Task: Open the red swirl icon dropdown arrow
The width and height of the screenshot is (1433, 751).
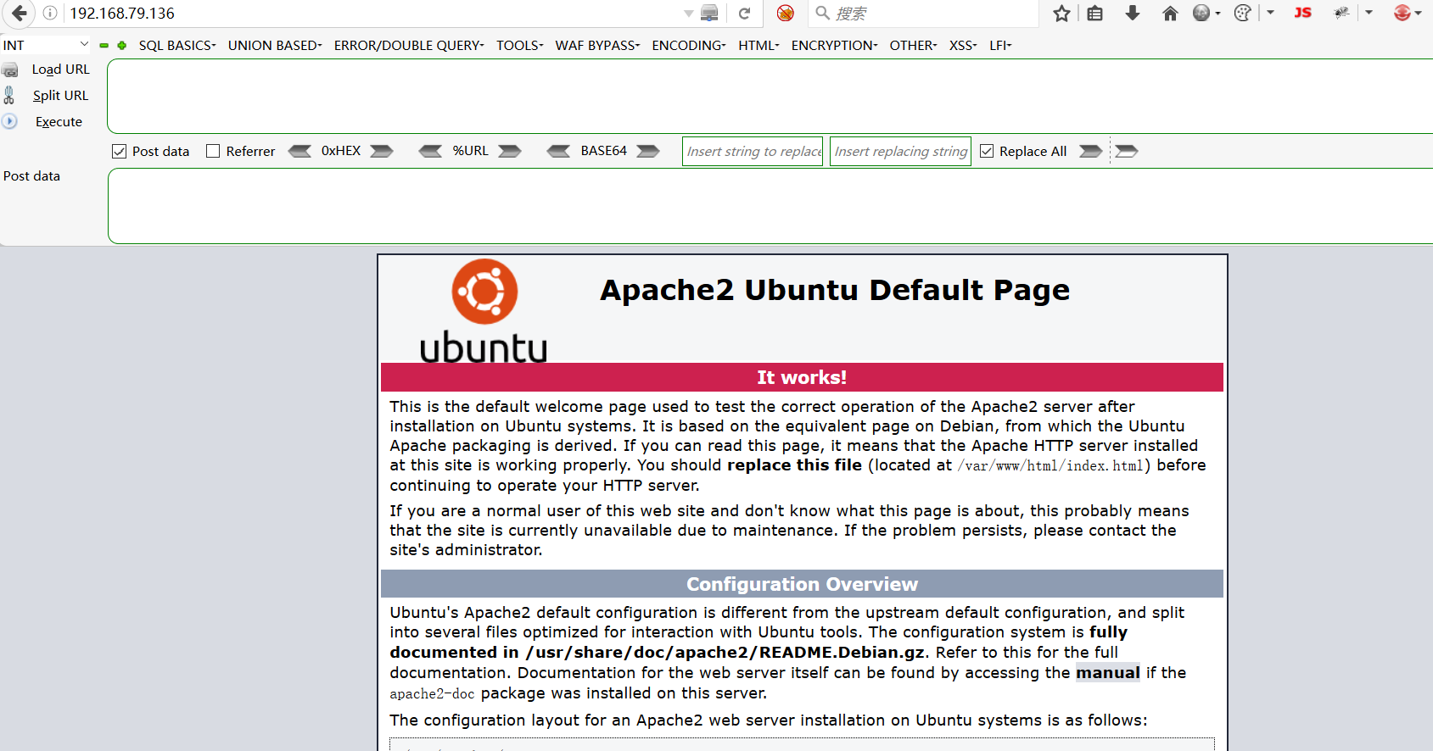Action: (x=1418, y=14)
